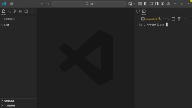This screenshot has height=108, width=192.
Task: Click the VS Code logo in title bar
Action: [4, 4]
